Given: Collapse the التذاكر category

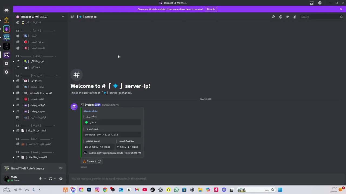Looking at the screenshot, I should [55, 56].
